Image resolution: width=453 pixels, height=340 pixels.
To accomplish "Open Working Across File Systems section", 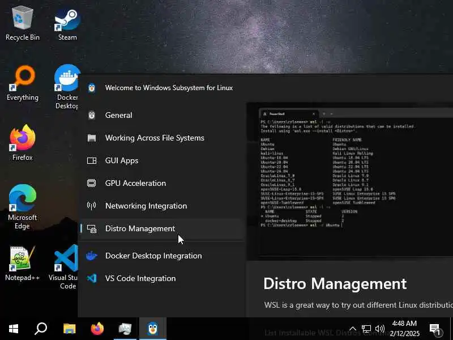I will [x=162, y=138].
